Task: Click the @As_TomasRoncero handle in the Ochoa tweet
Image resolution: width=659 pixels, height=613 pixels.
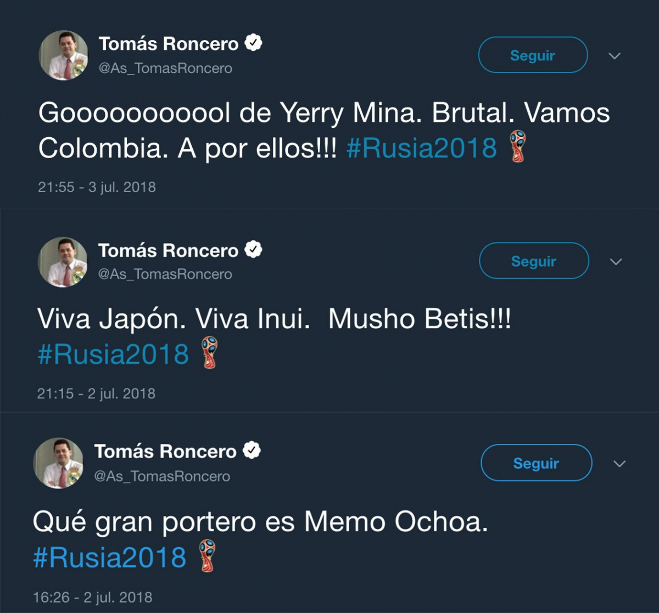Action: point(162,476)
